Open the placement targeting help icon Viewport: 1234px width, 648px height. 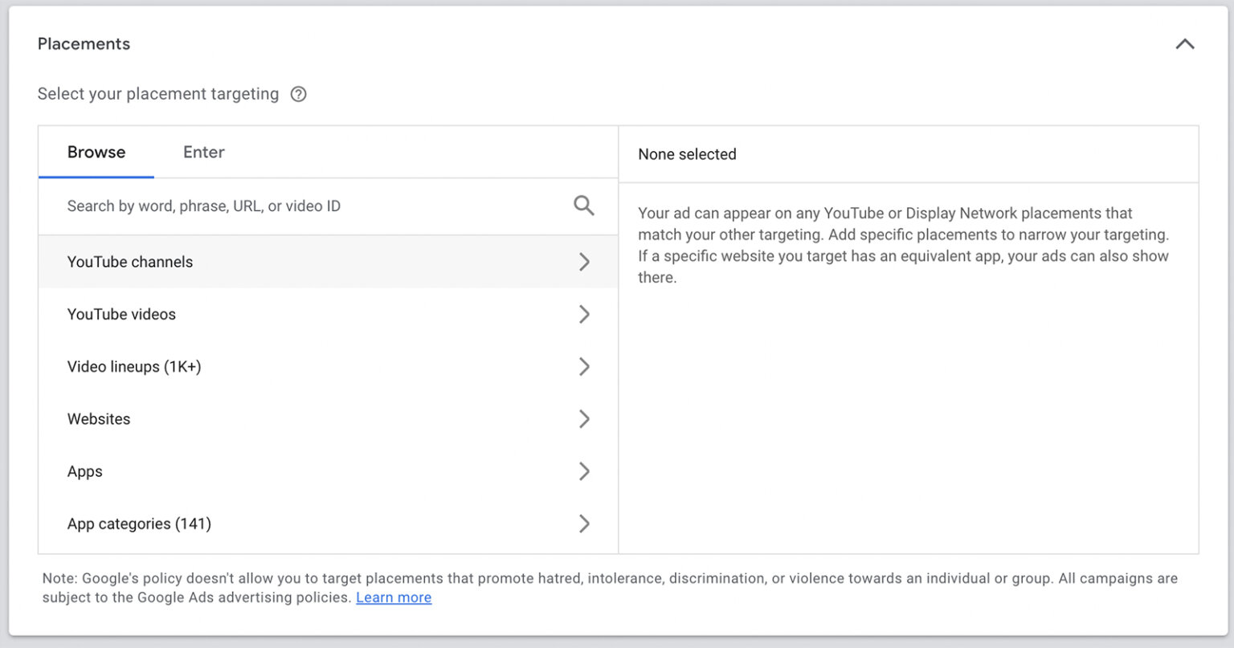tap(298, 94)
